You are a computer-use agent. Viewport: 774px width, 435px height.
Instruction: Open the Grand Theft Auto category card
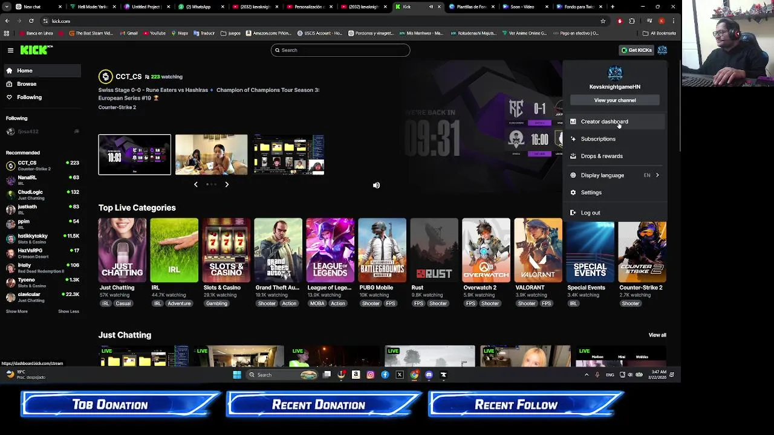278,250
